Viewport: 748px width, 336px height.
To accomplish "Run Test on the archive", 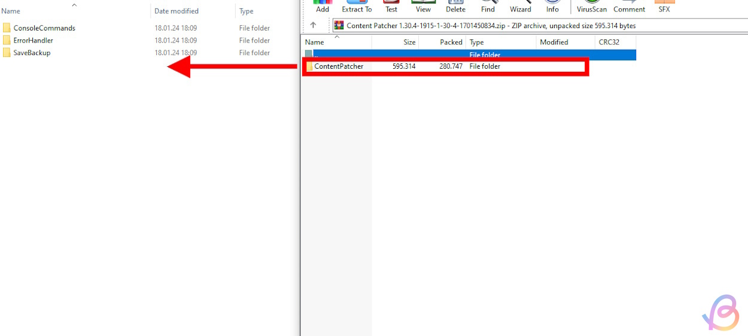I will pos(391,6).
